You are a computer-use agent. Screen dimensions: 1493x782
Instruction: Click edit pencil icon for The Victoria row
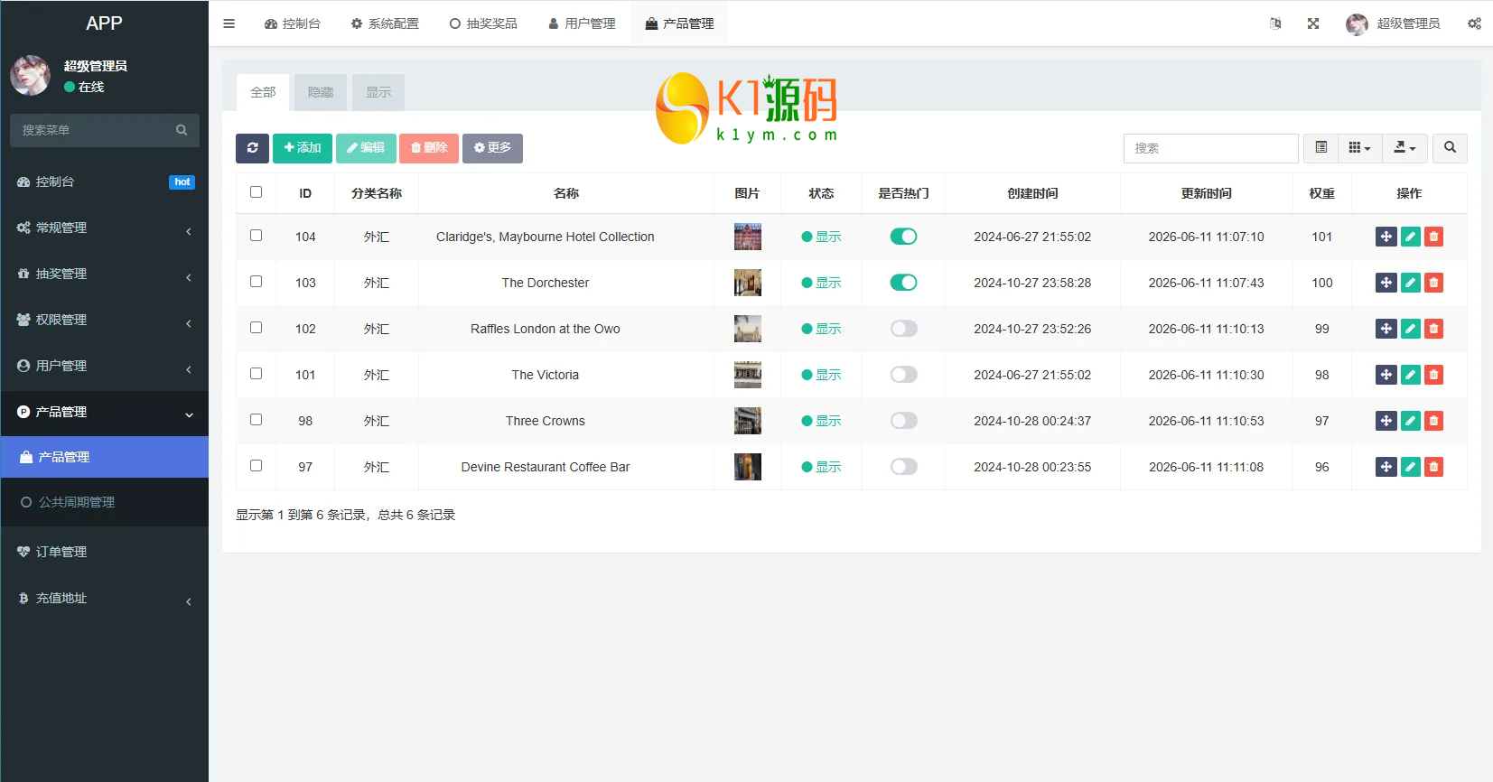pyautogui.click(x=1411, y=375)
